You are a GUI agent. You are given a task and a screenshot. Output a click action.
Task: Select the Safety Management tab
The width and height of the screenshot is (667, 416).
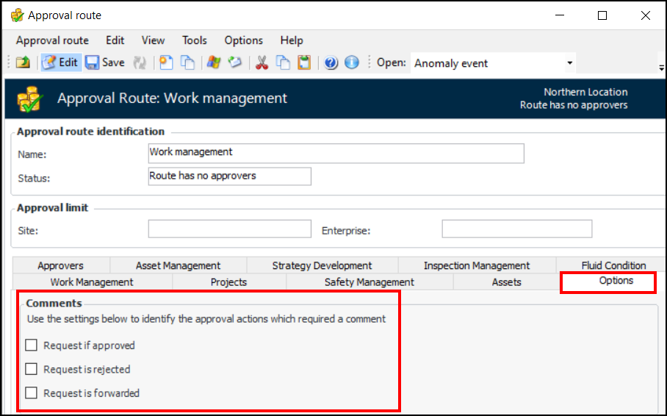(369, 282)
